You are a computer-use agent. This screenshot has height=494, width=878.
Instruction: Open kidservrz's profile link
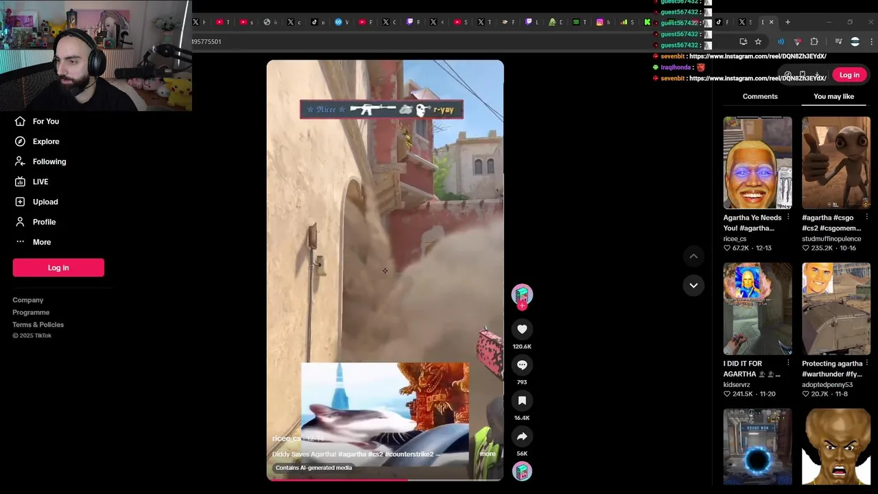(738, 385)
